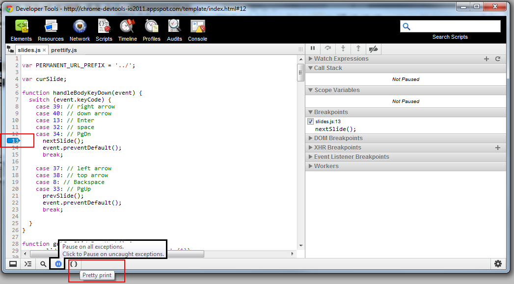514x284 pixels.
Task: Select the slides.js tab
Action: (29, 50)
